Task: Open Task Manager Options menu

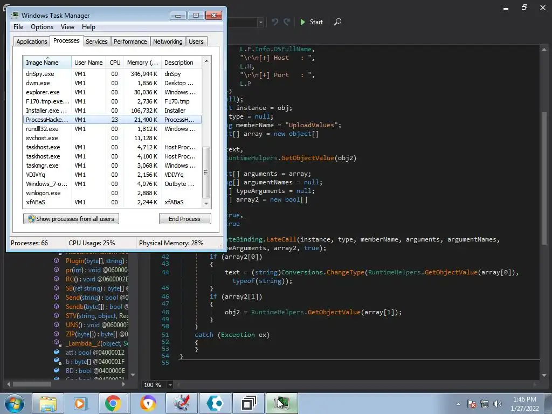Action: tap(42, 27)
